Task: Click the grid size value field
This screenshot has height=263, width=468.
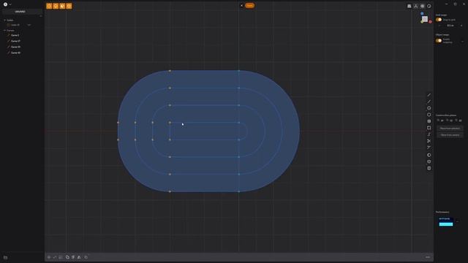Action: pos(450,26)
